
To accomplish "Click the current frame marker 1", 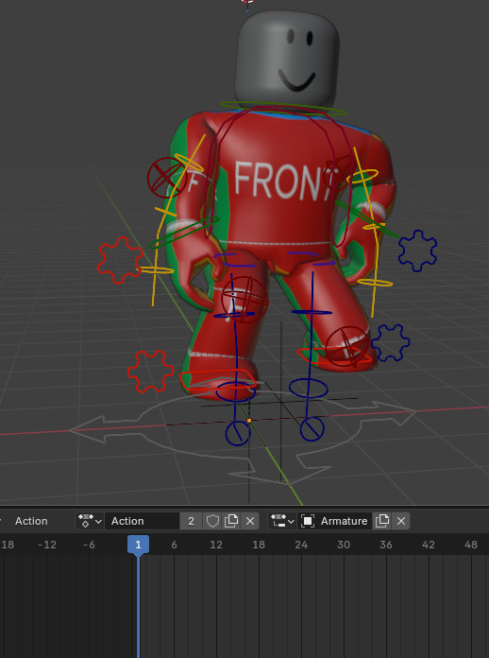I will point(138,545).
